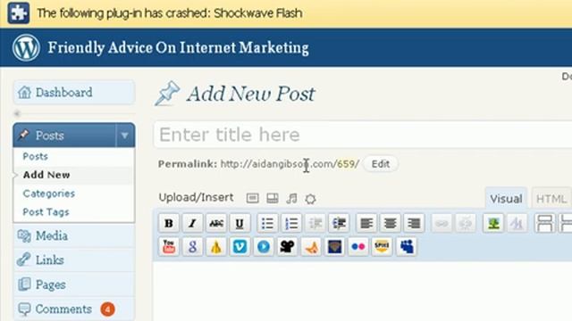Open the Pages menu
Screen dimensions: 572x321
point(74,284)
